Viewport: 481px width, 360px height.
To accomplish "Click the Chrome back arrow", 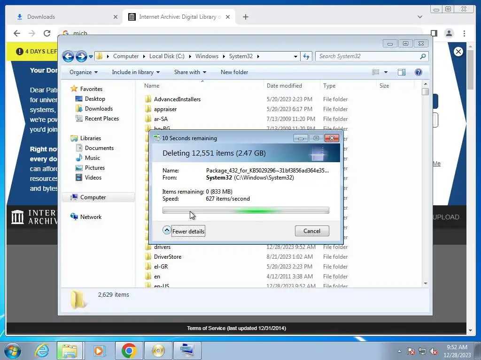I will tap(17, 33).
